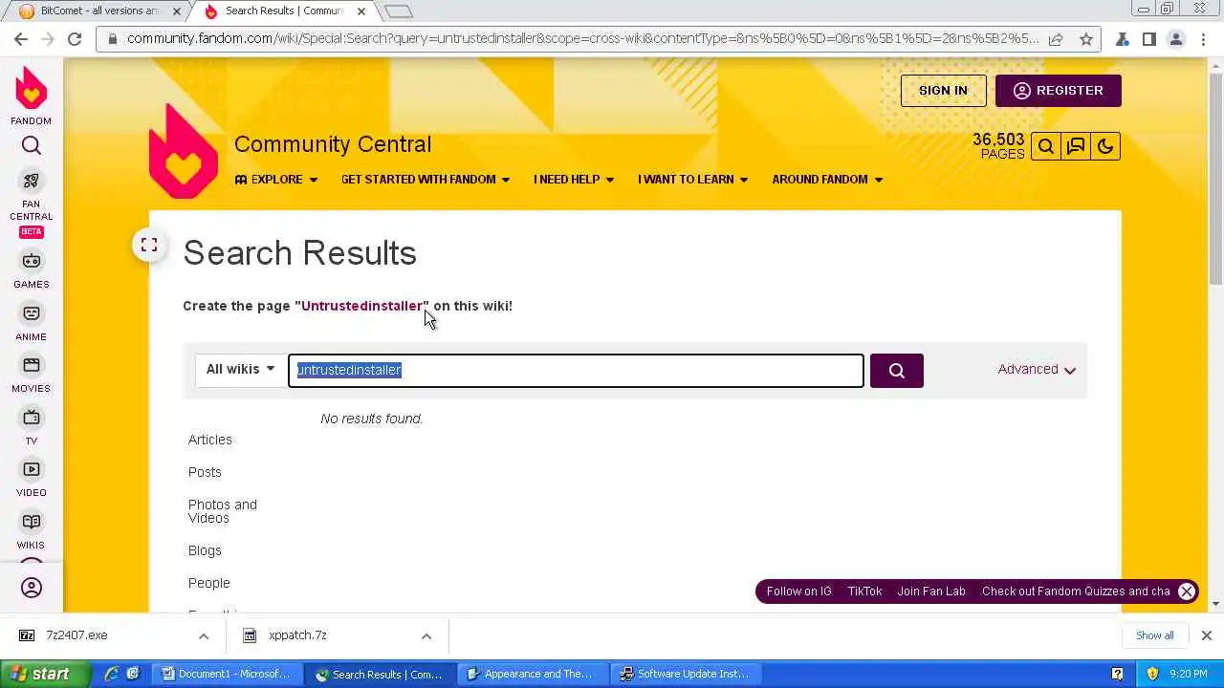
Task: Switch to Appearance and Themes taskbar item
Action: tap(532, 675)
